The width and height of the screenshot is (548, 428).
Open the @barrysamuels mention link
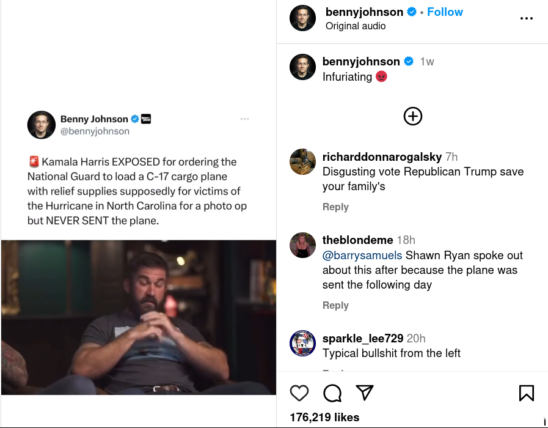coord(362,256)
